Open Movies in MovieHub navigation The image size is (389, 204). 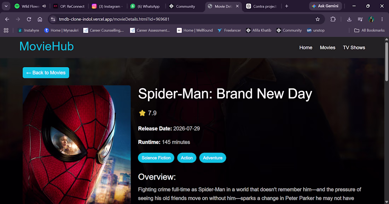[x=327, y=48]
